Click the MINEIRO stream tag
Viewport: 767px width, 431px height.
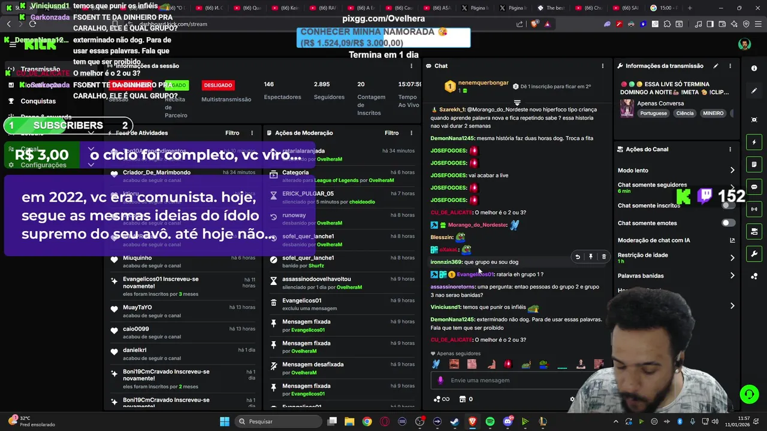pos(713,113)
